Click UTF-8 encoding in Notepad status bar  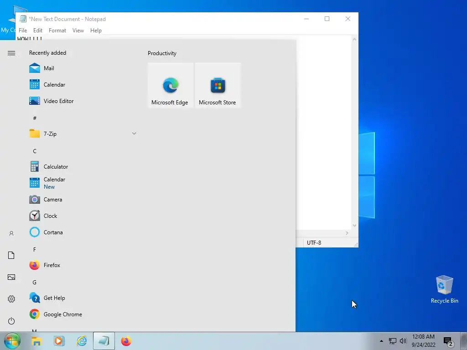[x=314, y=242]
